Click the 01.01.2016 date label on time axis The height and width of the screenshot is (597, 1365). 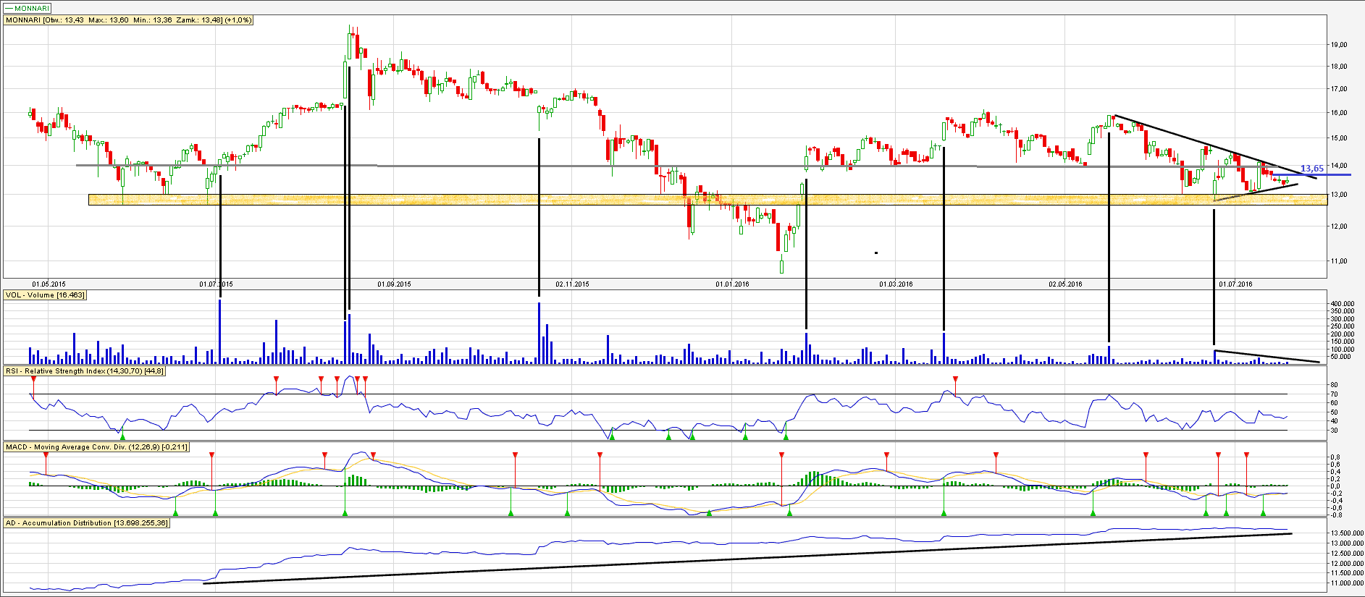[732, 284]
